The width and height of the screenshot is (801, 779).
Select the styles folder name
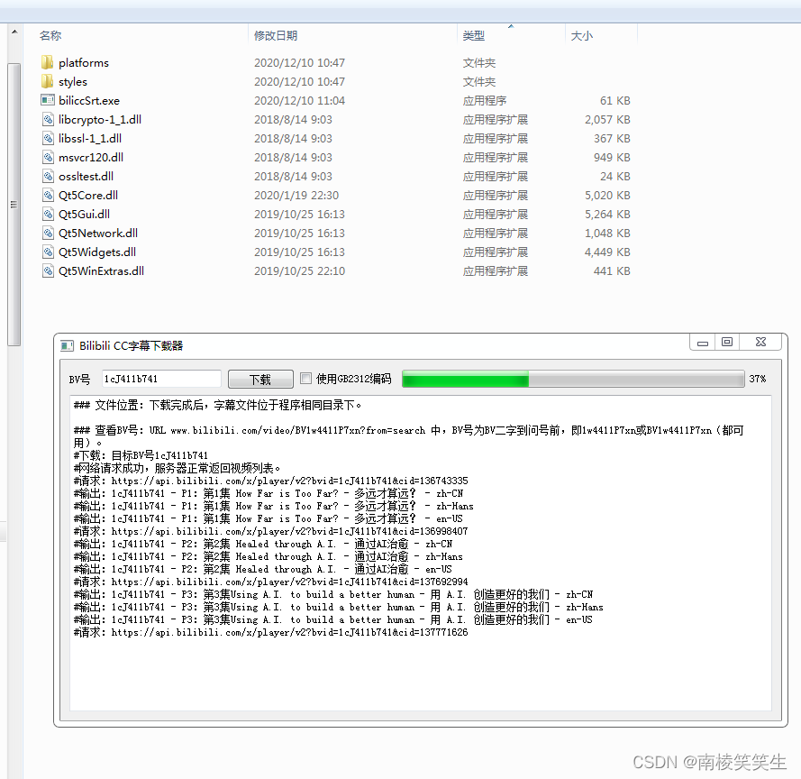(73, 82)
